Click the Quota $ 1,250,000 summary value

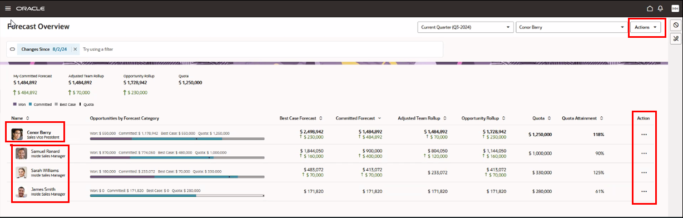[190, 83]
